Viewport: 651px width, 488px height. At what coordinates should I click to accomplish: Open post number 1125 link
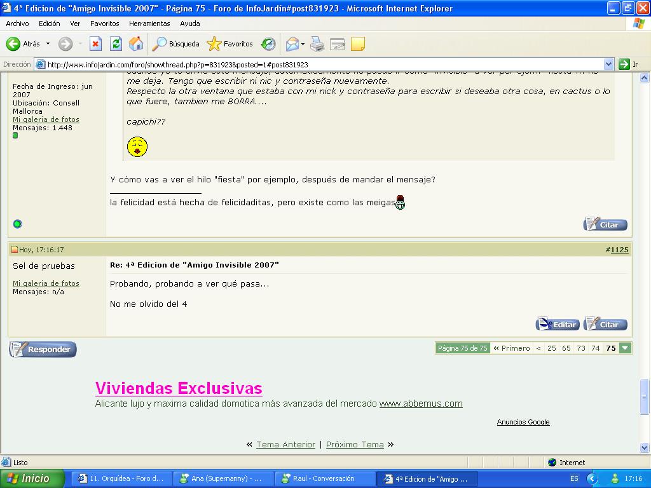(x=619, y=250)
